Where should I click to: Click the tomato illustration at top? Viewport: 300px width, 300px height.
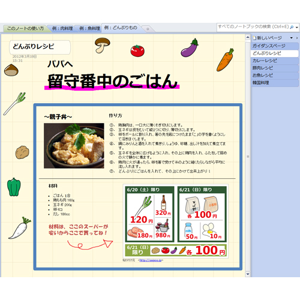click(137, 51)
